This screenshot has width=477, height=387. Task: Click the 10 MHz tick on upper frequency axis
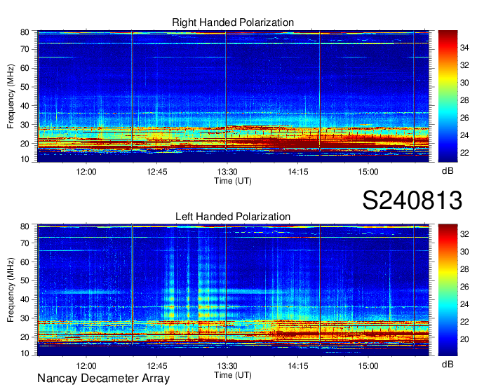pyautogui.click(x=25, y=159)
